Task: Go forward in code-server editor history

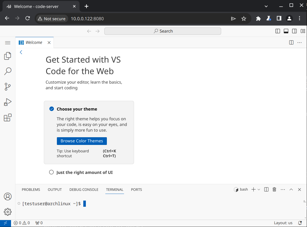Action: point(97,31)
